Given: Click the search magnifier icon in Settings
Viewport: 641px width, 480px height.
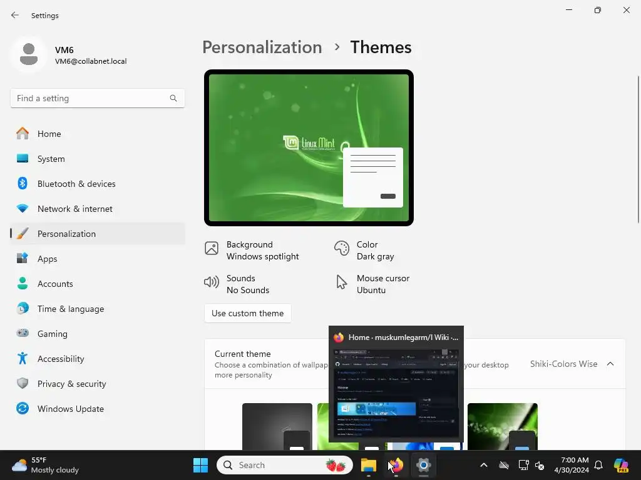Looking at the screenshot, I should click(x=173, y=98).
